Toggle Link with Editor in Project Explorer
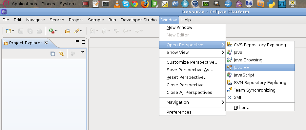This screenshot has height=130, width=306. coord(62,54)
